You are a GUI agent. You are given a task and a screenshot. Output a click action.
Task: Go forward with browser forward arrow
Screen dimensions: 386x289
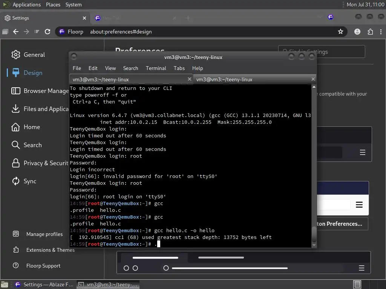click(26, 32)
